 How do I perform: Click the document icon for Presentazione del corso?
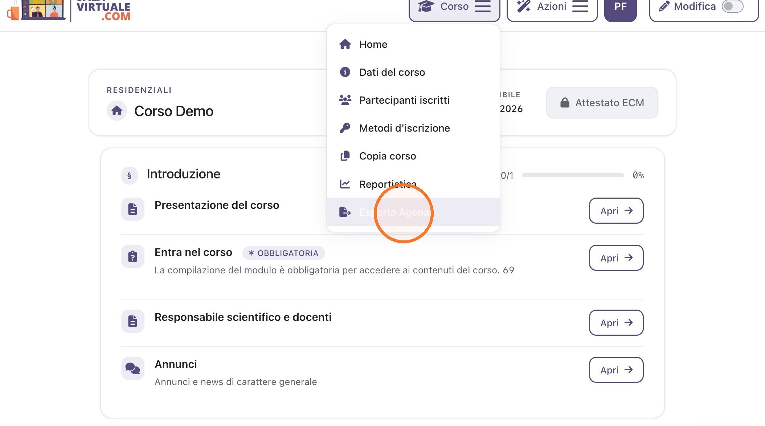133,209
